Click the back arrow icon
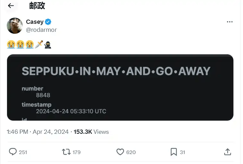The height and width of the screenshot is (164, 243). click(11, 6)
